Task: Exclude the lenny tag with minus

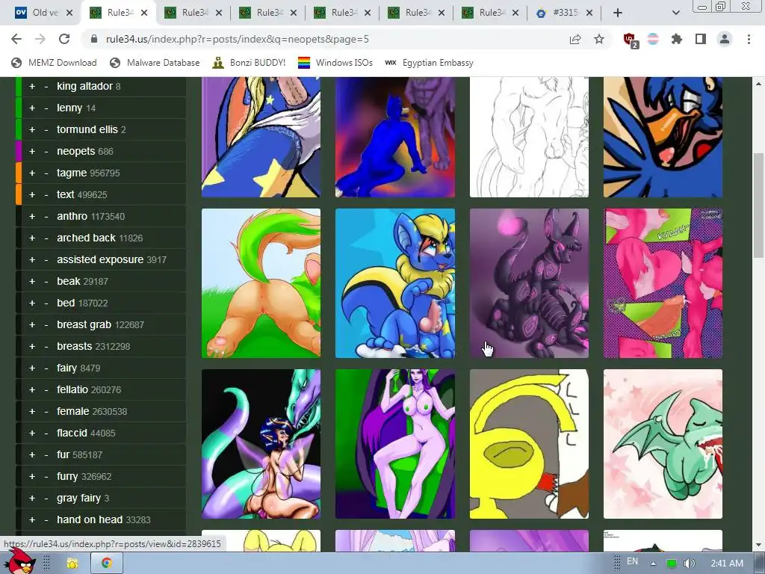Action: pyautogui.click(x=46, y=108)
